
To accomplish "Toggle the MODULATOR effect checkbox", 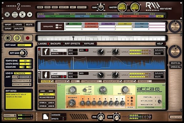I will click(x=120, y=81).
